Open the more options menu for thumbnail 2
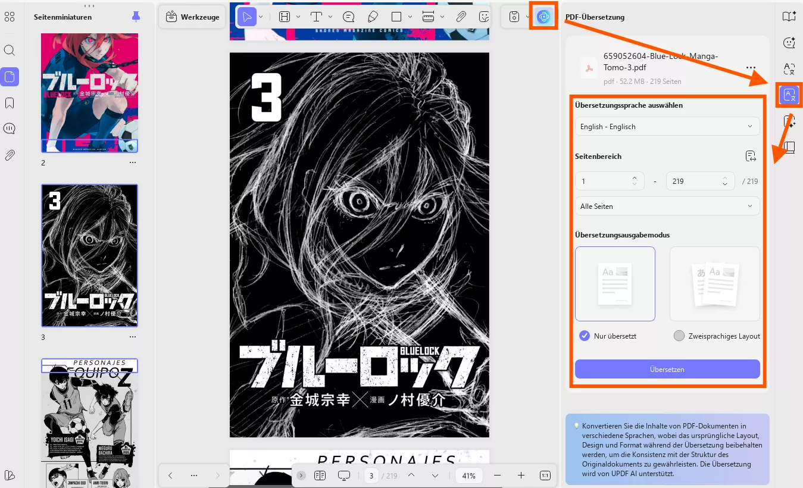 [133, 162]
